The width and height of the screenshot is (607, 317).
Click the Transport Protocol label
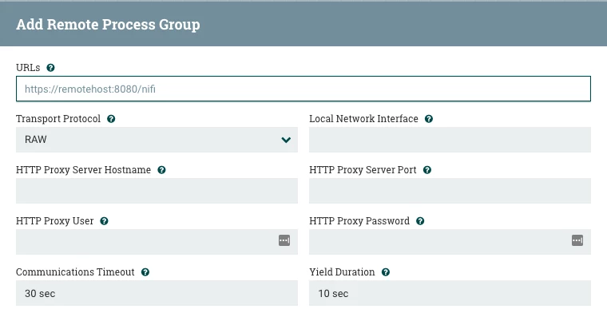pyautogui.click(x=58, y=119)
